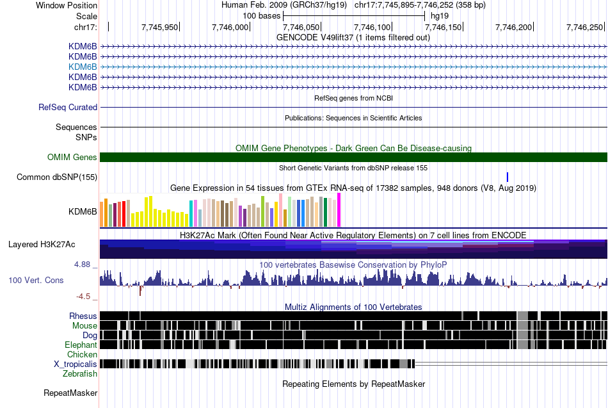608x408 pixels.
Task: Click the Sequences track label
Action: click(76, 127)
